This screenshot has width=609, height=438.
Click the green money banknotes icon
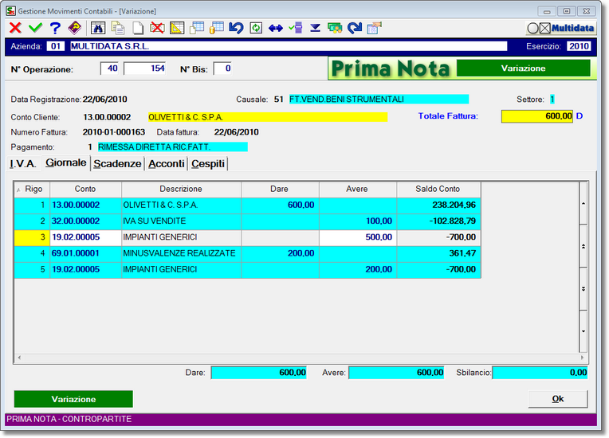click(335, 28)
